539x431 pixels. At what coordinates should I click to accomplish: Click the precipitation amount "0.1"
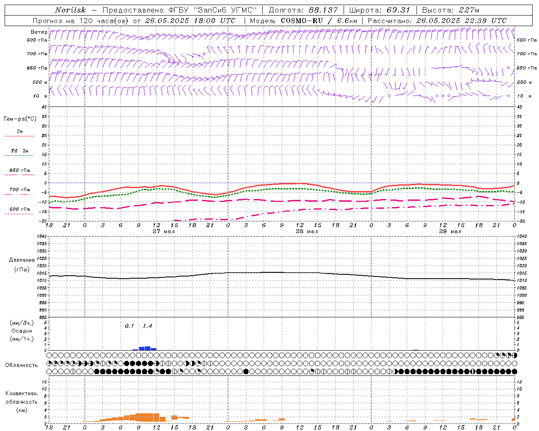[x=129, y=326]
